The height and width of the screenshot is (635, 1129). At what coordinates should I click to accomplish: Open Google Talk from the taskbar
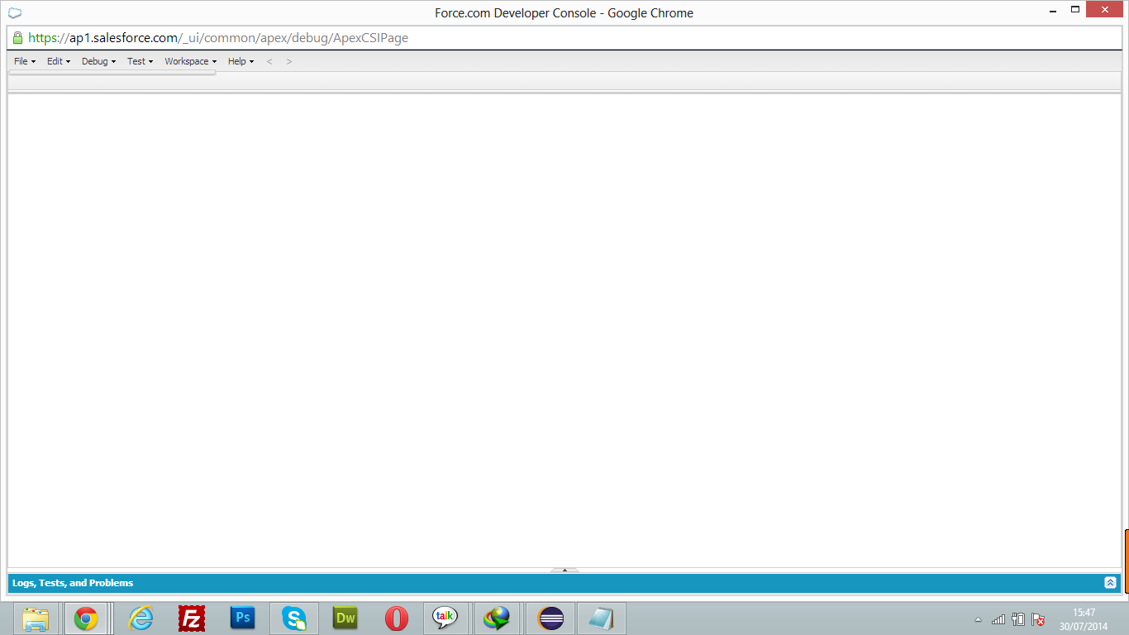coord(445,618)
